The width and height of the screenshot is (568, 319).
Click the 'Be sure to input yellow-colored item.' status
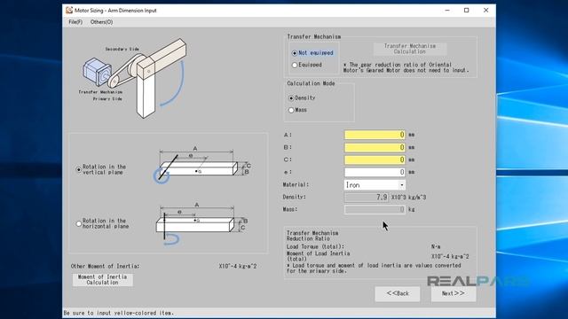pos(119,313)
